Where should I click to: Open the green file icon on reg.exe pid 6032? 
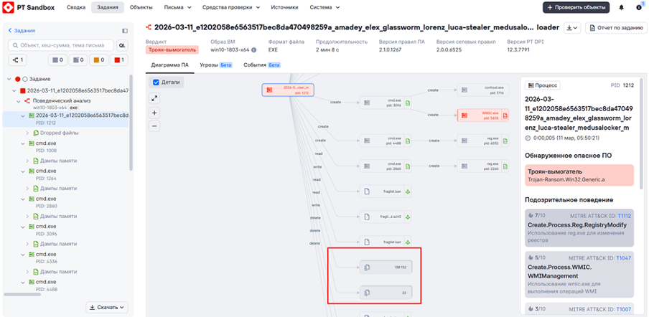pos(505,141)
